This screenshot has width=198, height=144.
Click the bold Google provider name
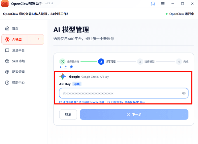tap(74, 77)
